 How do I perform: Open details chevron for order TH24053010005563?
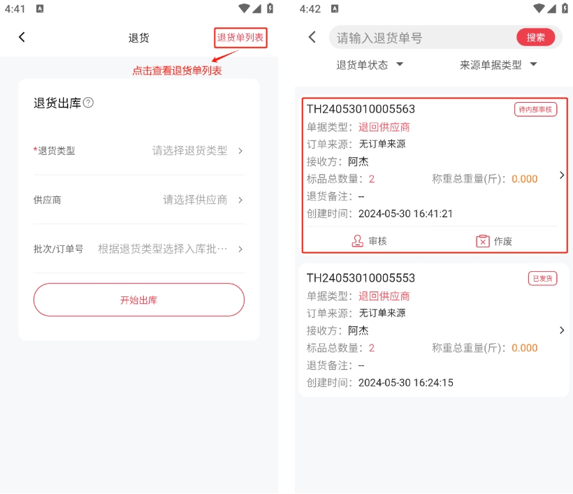coord(562,175)
